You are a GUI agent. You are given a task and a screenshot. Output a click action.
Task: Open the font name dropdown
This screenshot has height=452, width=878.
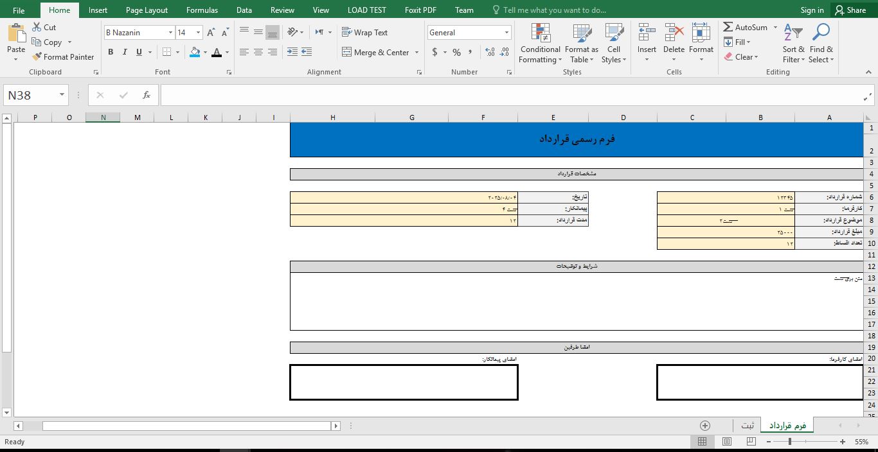point(170,33)
